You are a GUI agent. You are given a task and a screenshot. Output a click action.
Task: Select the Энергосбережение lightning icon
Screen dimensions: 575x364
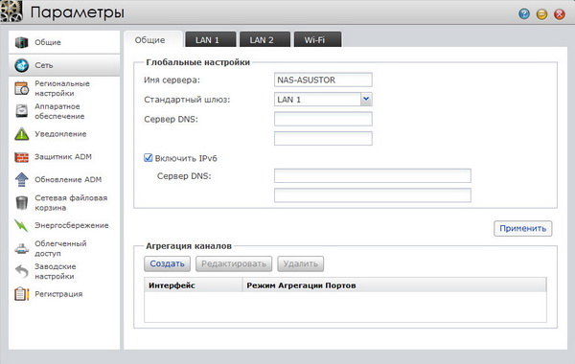point(22,225)
